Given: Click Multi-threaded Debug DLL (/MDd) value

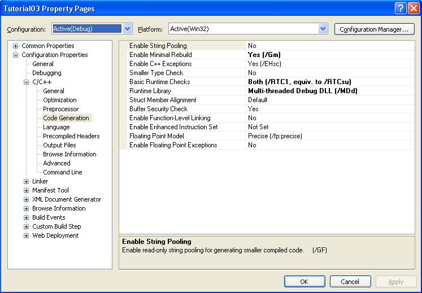Looking at the screenshot, I should (303, 91).
